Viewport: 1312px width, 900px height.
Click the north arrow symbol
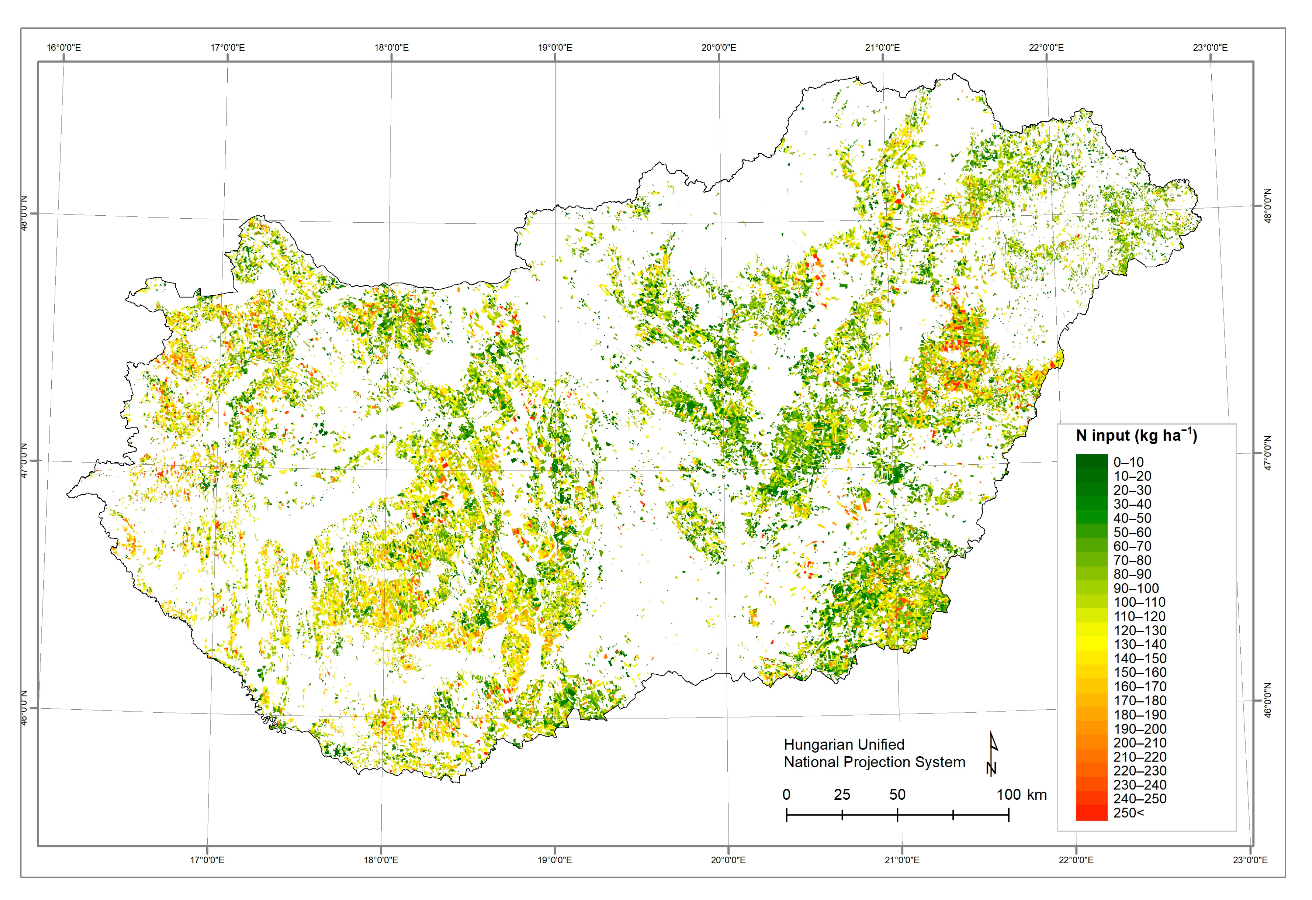(992, 754)
